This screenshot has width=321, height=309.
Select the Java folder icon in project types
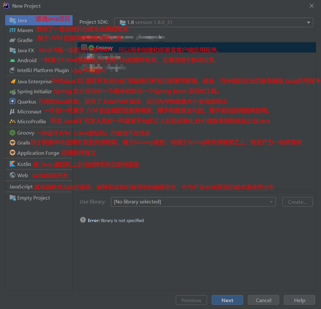(13, 20)
